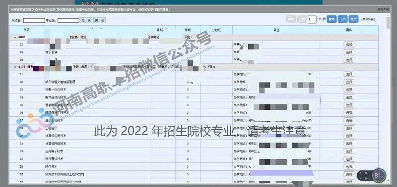The width and height of the screenshot is (397, 187).
Task: Choose 选择 for 计算机网络技术 row
Action: pos(349,143)
